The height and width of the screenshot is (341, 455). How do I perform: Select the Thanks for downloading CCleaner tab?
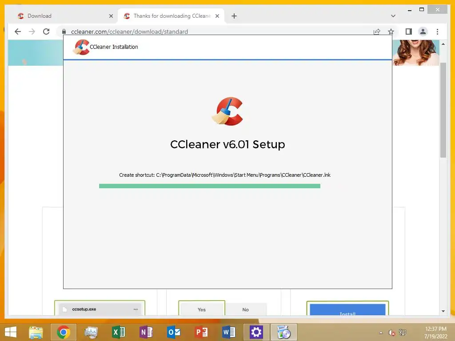point(171,16)
